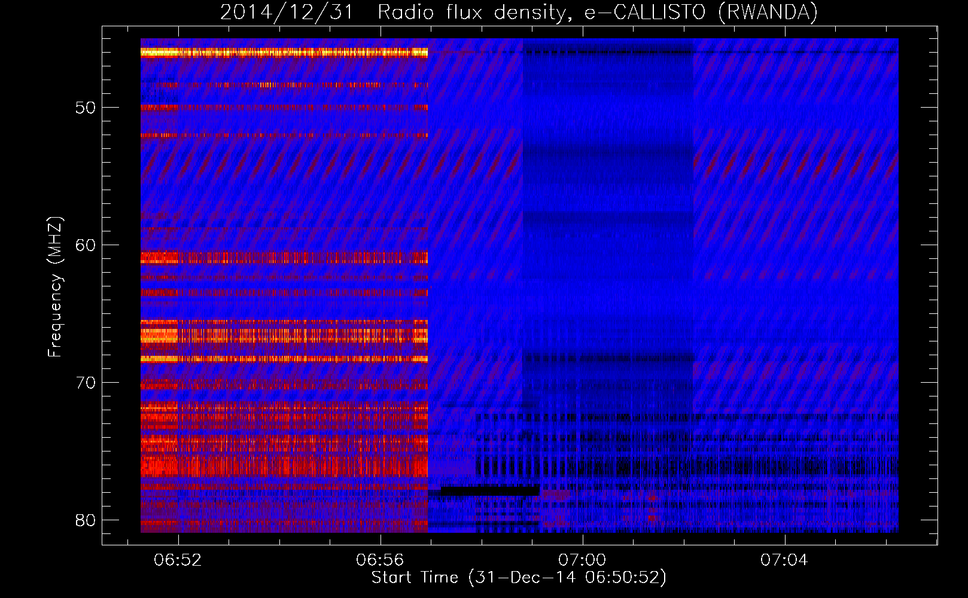Click the plot title '2014/12/31 Radio flux density'
968x598 pixels.
[x=519, y=12]
